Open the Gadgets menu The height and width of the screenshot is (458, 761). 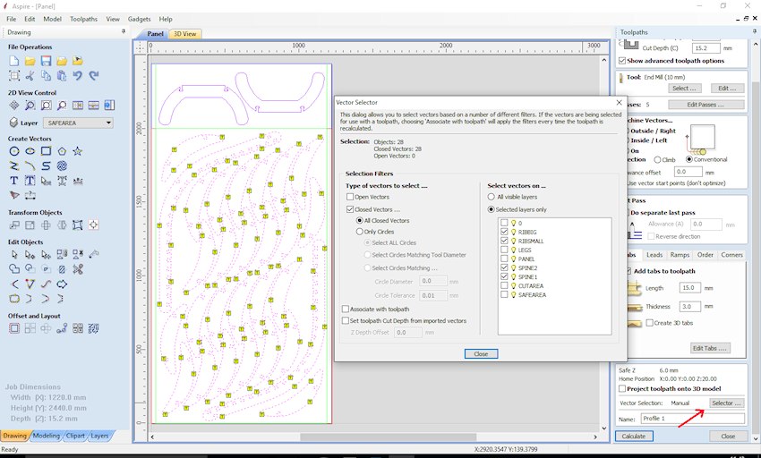coord(140,19)
